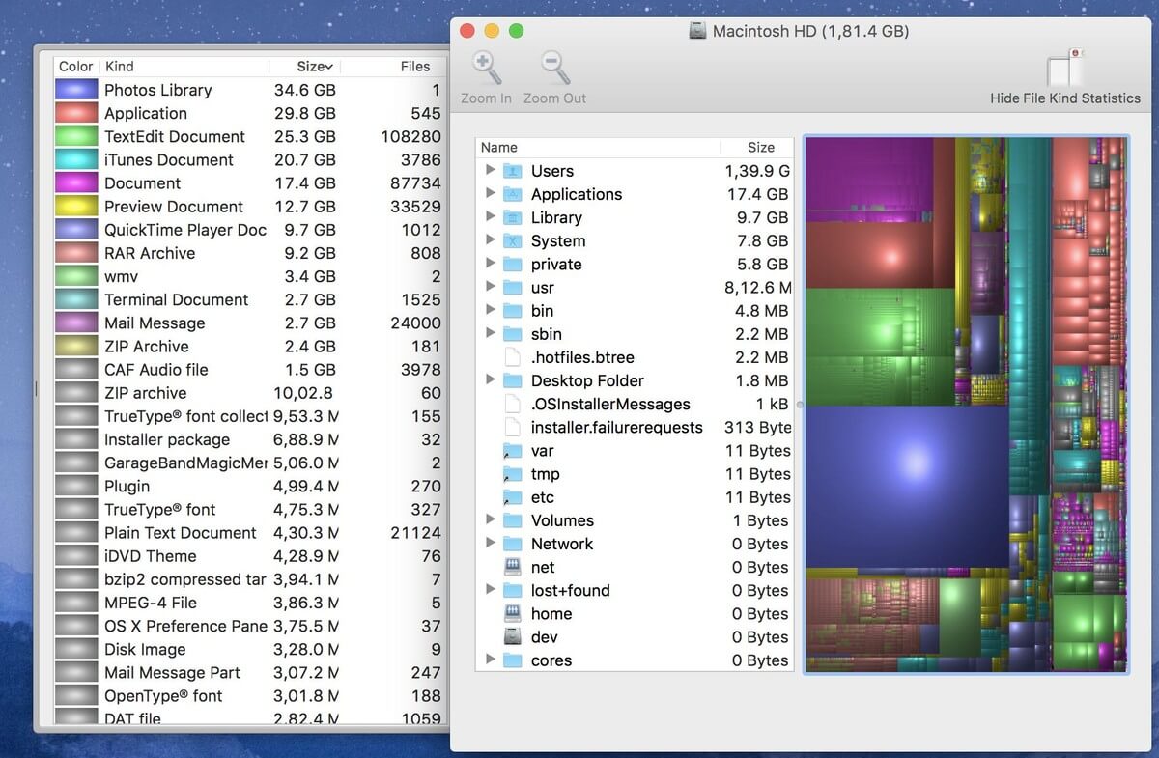Viewport: 1159px width, 758px height.
Task: Select the sbin folder icon
Action: tap(513, 333)
